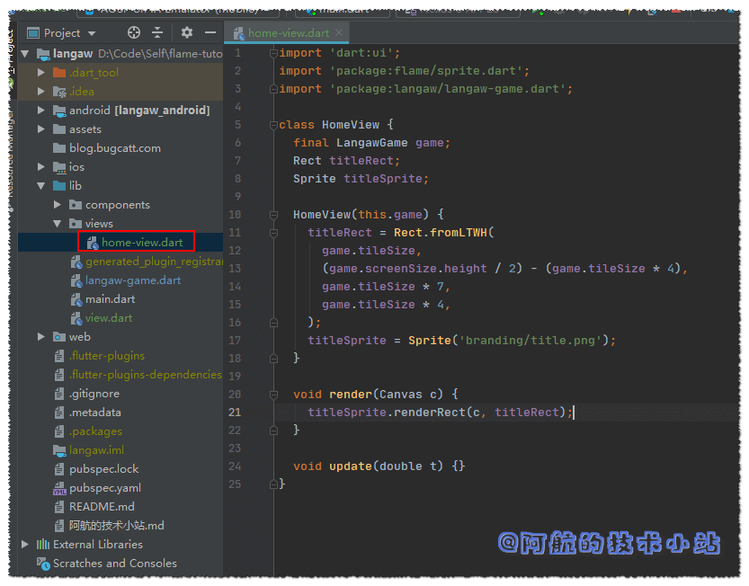Click line number 17 in the gutter
This screenshot has height=586, width=749.
(x=235, y=341)
